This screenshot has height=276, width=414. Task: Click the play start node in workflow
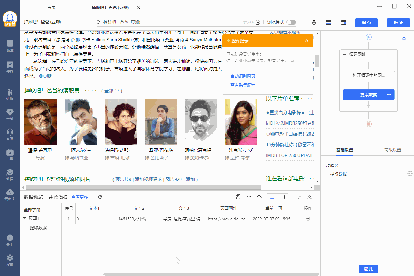[x=368, y=37]
